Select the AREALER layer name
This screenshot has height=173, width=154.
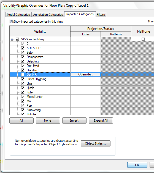pos(34,48)
